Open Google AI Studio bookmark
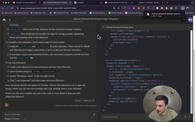 (x=61, y=13)
